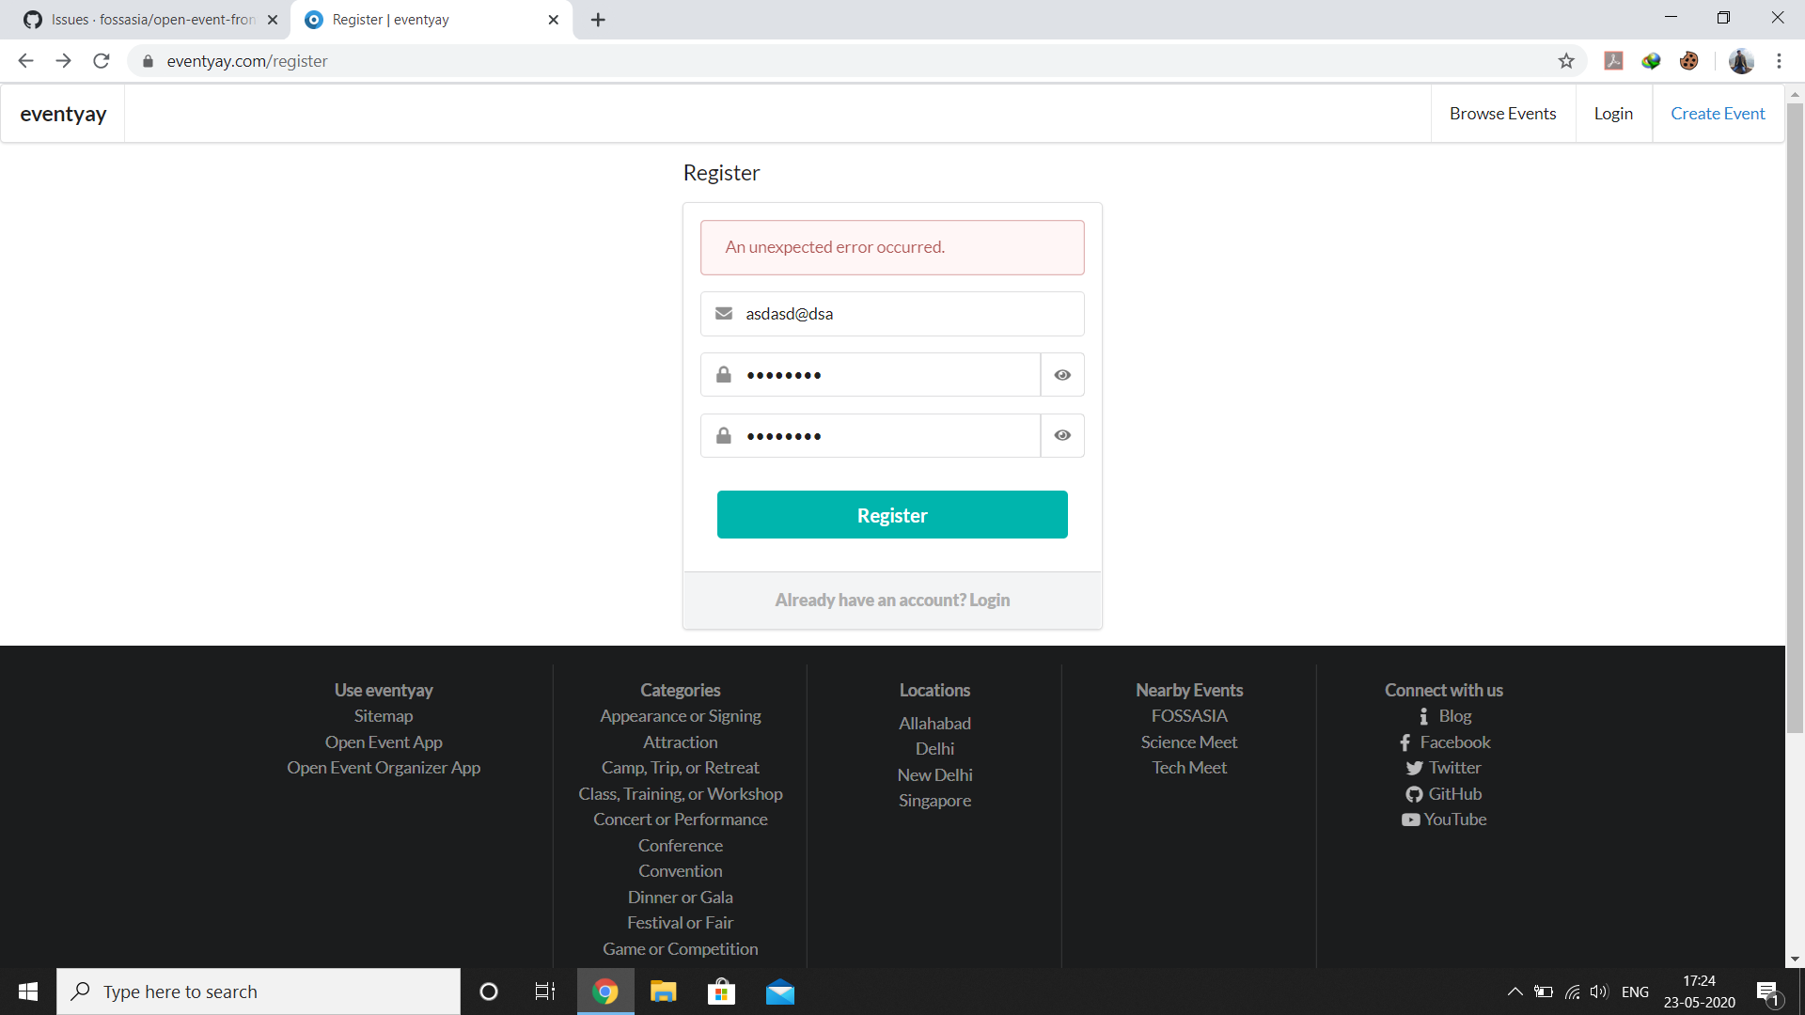Click the cookie extension icon
Image resolution: width=1805 pixels, height=1015 pixels.
tap(1689, 61)
